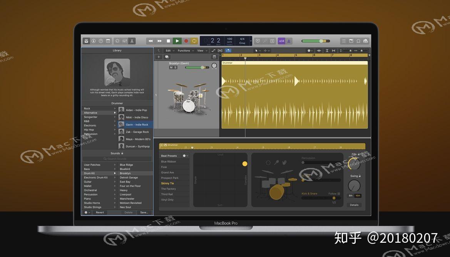The width and height of the screenshot is (450, 257).
Task: Open the secondary crosshair tool dropdown
Action: (267, 50)
